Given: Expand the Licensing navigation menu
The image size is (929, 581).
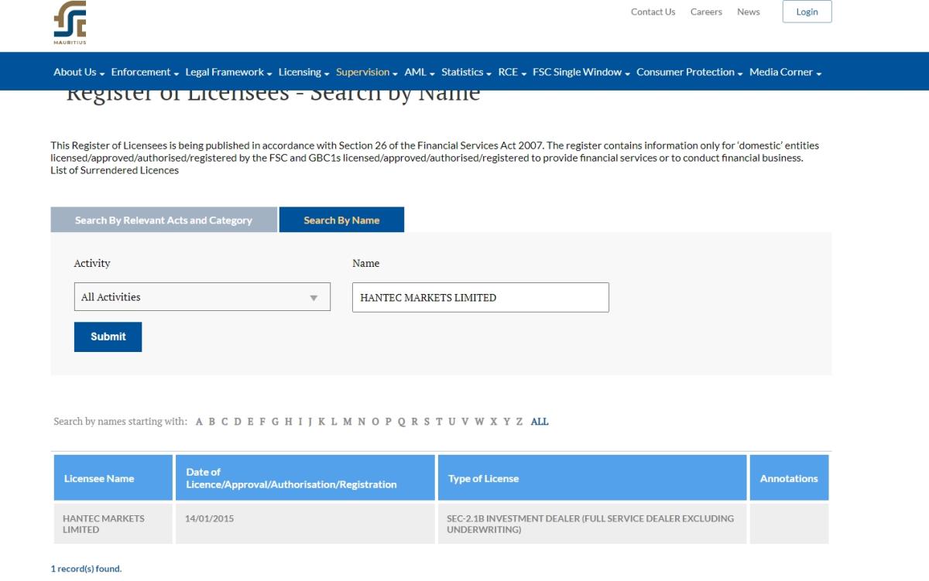Looking at the screenshot, I should (x=303, y=72).
